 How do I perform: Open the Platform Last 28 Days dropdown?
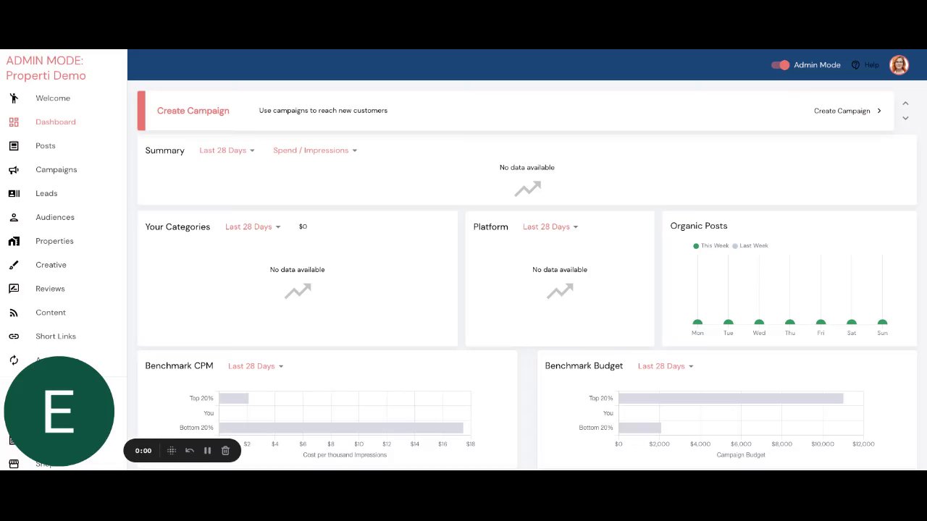pos(550,227)
